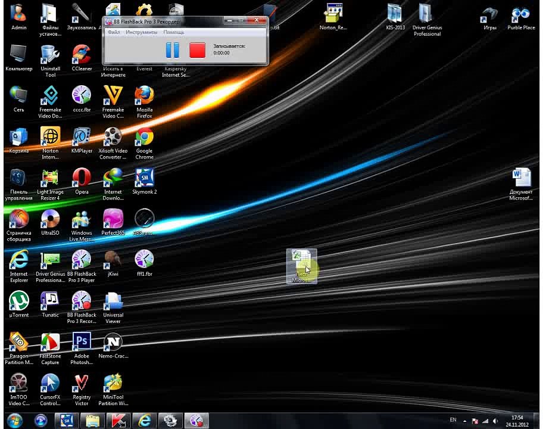The height and width of the screenshot is (429, 543).
Task: Select the Registry Victor shortcut
Action: (x=82, y=390)
